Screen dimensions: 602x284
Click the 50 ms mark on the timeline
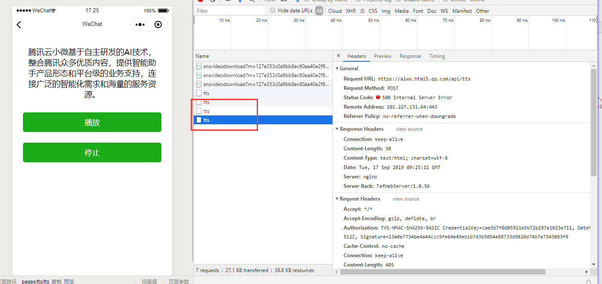(x=373, y=20)
